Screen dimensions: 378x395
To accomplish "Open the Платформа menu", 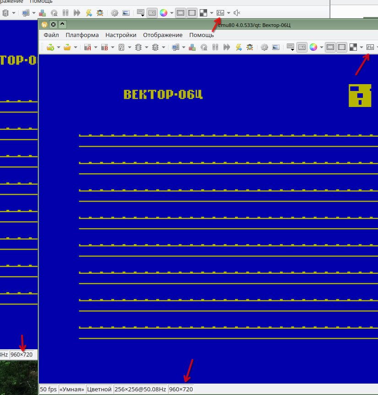I will 82,35.
